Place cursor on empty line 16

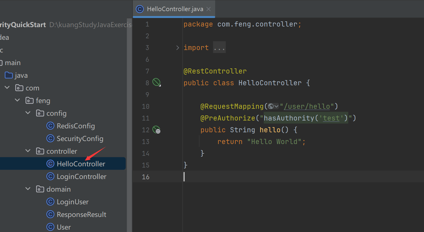[x=303, y=177]
